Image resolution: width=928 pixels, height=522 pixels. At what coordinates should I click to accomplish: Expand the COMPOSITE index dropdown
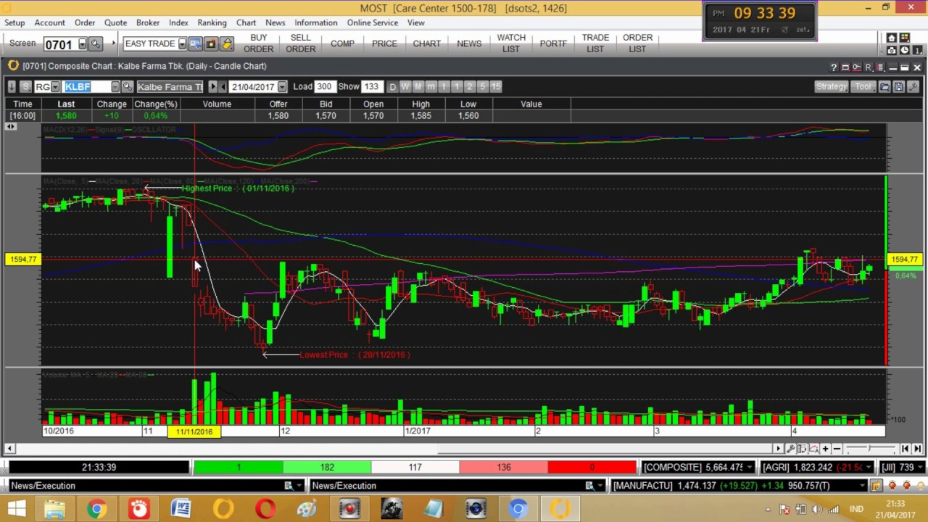click(x=749, y=468)
